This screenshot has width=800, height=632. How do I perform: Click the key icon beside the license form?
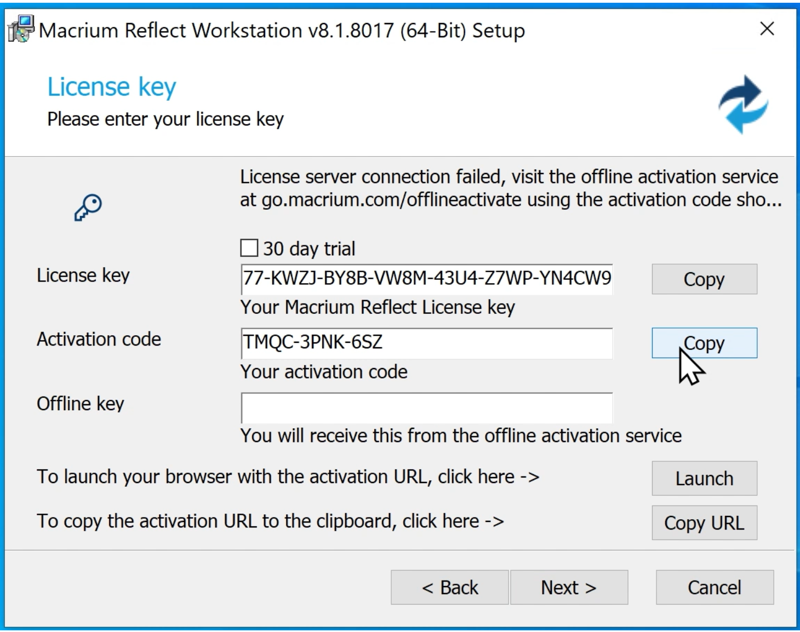tap(88, 208)
